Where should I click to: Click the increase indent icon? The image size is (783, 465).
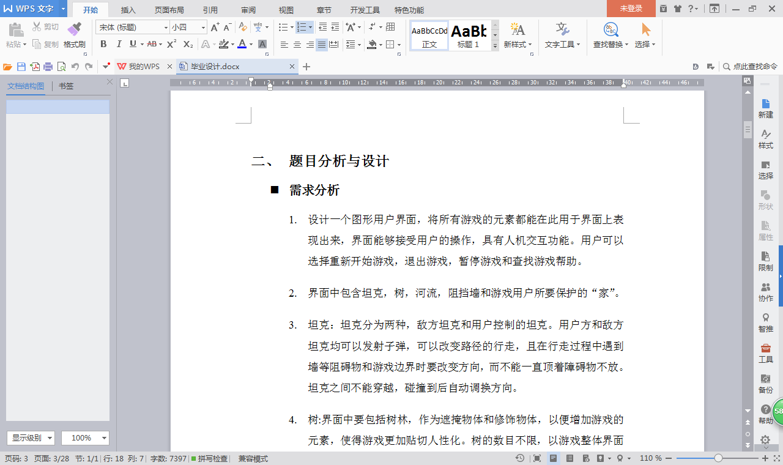336,27
